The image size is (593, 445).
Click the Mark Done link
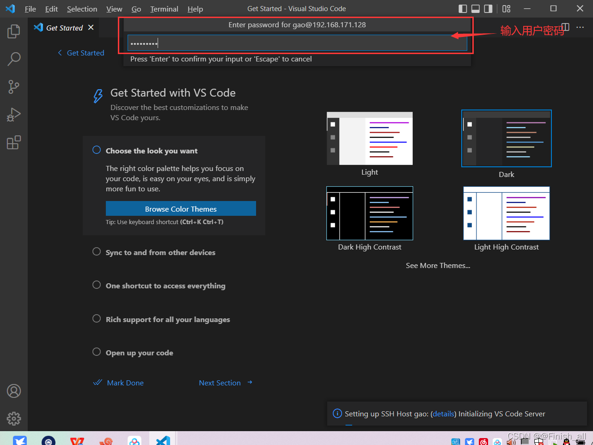pyautogui.click(x=125, y=383)
